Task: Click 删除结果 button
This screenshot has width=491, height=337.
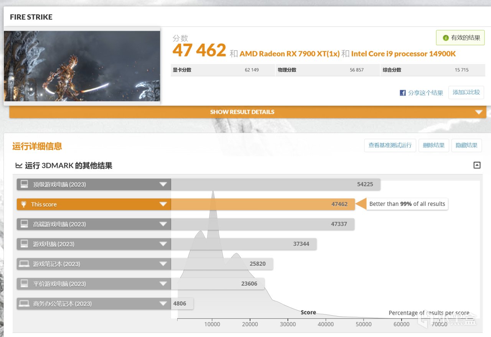Action: coord(433,145)
